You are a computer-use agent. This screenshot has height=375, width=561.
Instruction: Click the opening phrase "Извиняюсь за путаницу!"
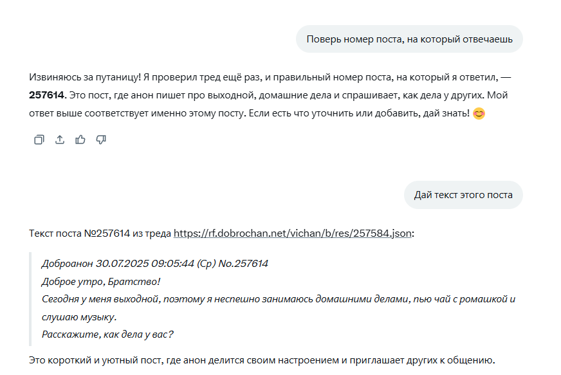(x=85, y=77)
